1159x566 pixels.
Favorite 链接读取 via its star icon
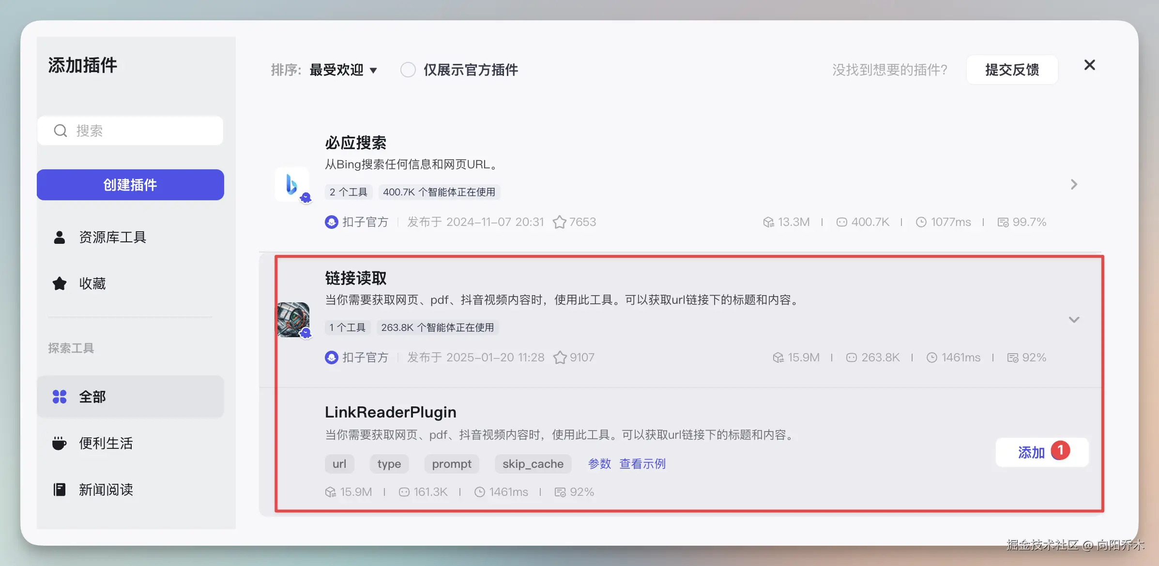coord(560,357)
